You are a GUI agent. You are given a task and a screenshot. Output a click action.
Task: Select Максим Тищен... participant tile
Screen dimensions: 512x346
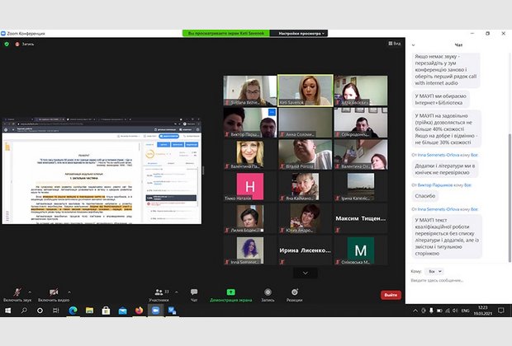click(x=361, y=218)
